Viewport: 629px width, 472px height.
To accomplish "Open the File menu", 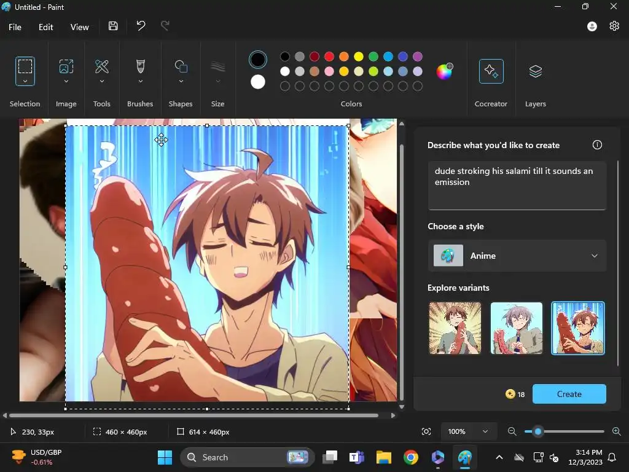I will coord(15,27).
